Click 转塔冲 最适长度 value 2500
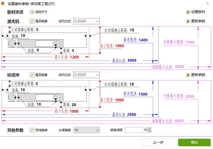This screenshot has width=213, height=149. click(132, 114)
